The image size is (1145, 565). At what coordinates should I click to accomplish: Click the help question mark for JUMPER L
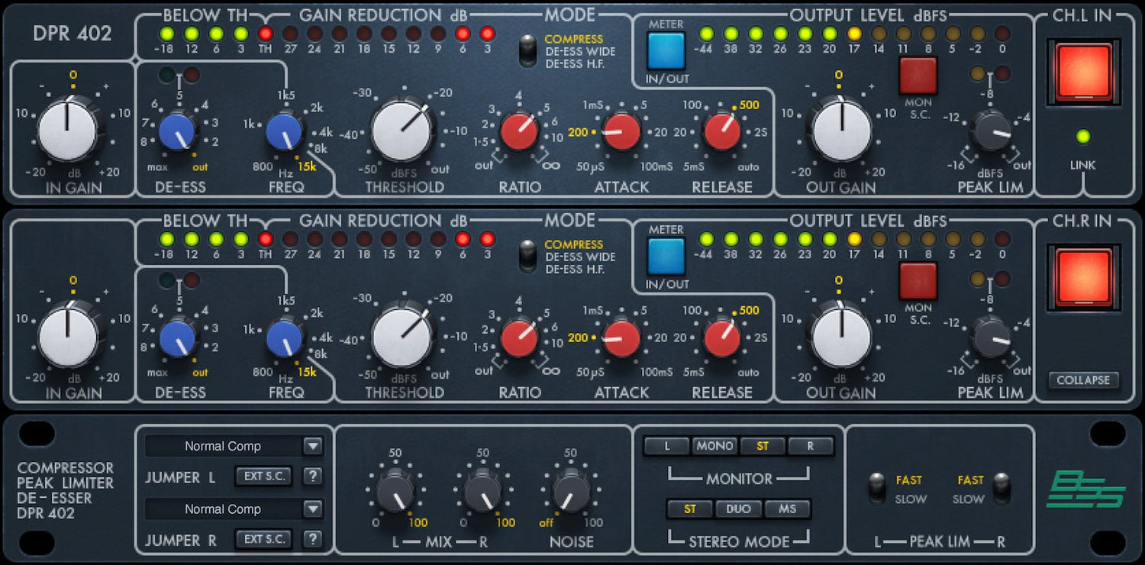[x=312, y=476]
